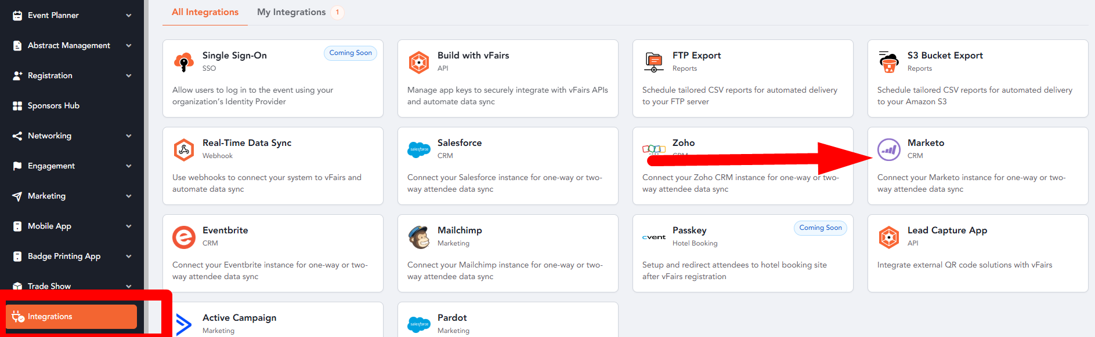The width and height of the screenshot is (1095, 337).
Task: Click the Pardot salesforce logo
Action: 419,324
